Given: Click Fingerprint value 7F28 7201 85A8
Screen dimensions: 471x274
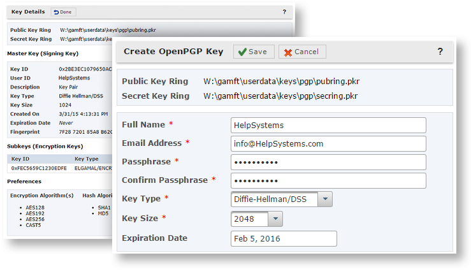Looking at the screenshot, I should pos(85,132).
